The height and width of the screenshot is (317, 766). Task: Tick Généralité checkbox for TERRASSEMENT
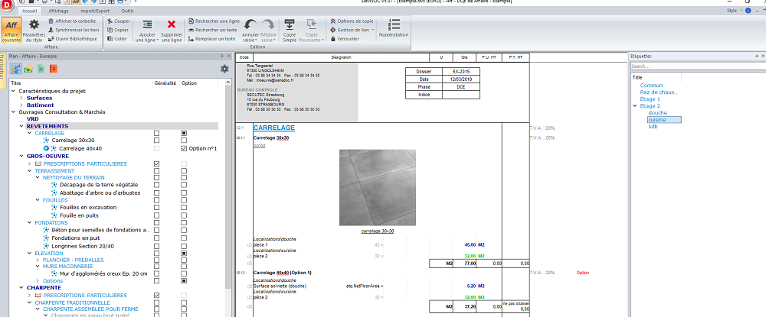pos(156,171)
